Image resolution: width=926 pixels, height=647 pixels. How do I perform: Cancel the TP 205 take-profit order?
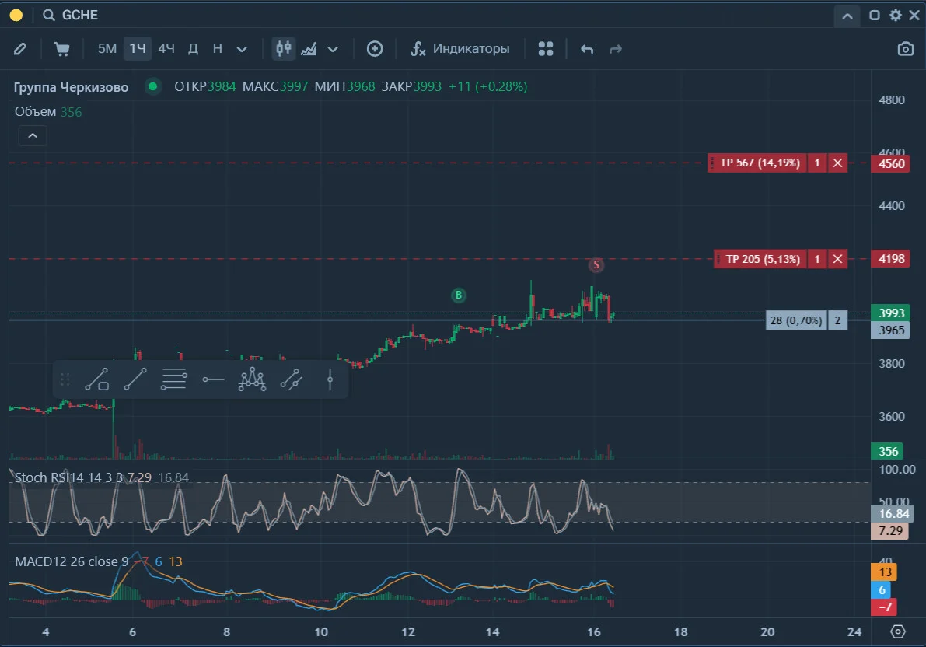click(837, 259)
